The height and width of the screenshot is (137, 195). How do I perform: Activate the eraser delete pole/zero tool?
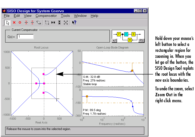38,23
